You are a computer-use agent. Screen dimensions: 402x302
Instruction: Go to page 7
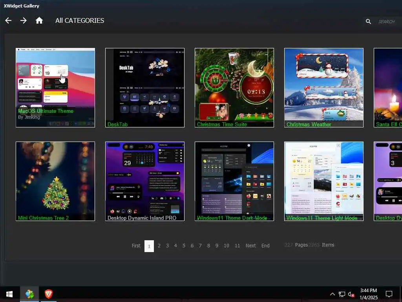[x=200, y=246]
